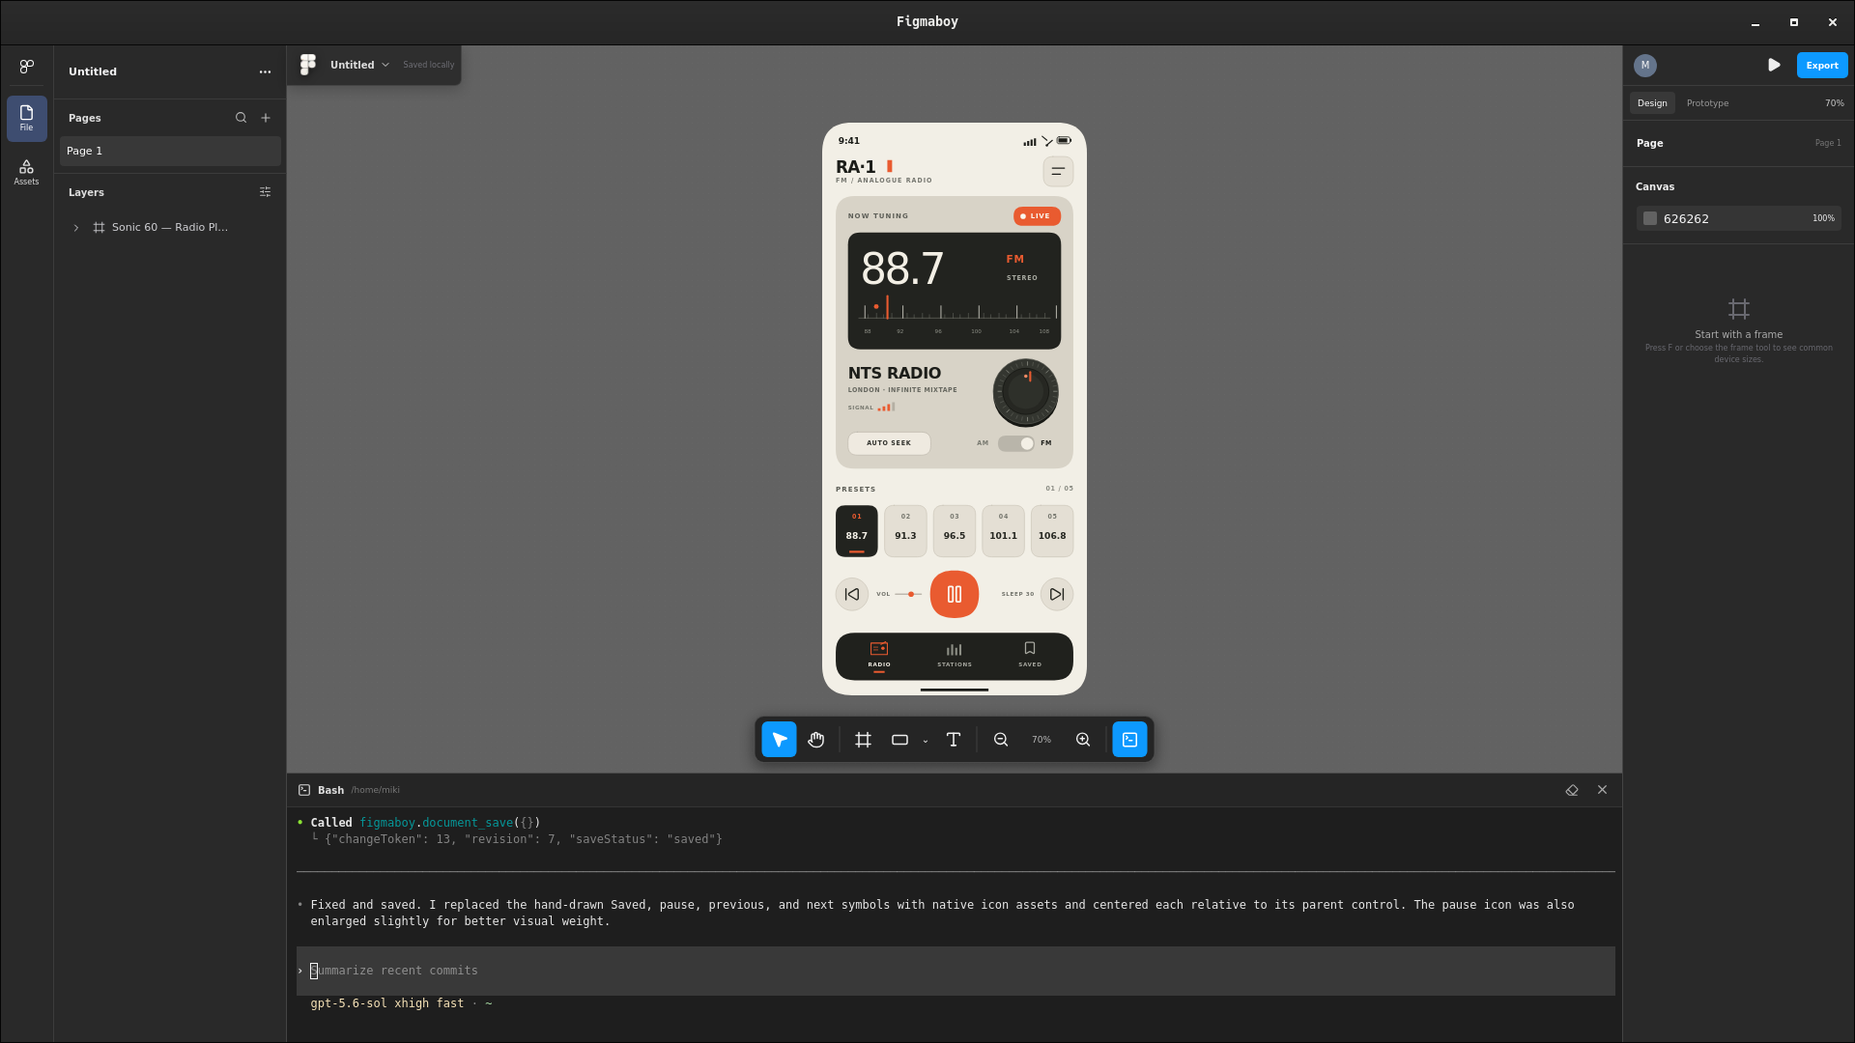Click the STATIONS tab in mockup nav bar
Image resolution: width=1855 pixels, height=1043 pixels.
(955, 655)
